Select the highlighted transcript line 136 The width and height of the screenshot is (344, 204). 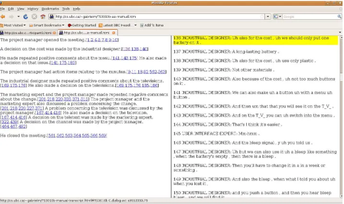pyautogui.click(x=256, y=40)
